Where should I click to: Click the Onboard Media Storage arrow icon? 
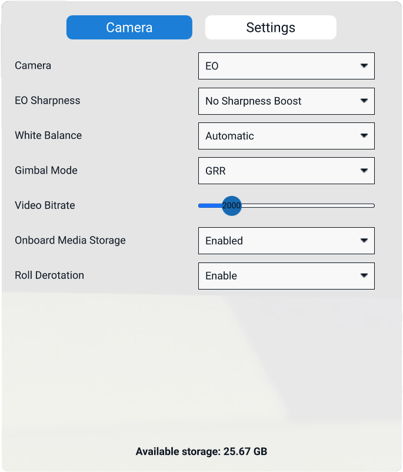pyautogui.click(x=364, y=240)
